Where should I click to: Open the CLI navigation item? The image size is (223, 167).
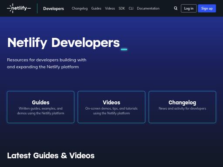coord(131,8)
